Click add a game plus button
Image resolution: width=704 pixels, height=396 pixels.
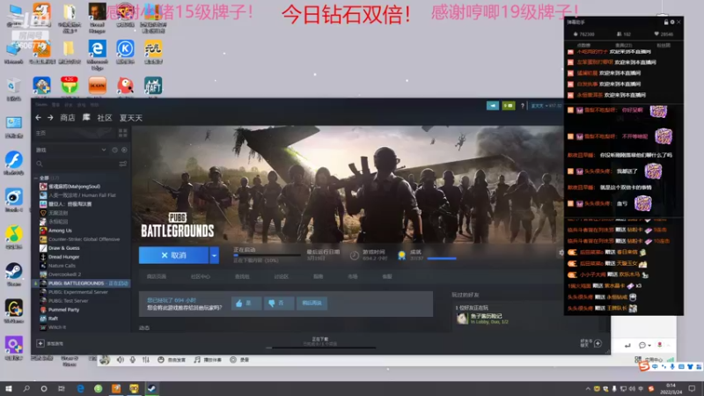(40, 343)
